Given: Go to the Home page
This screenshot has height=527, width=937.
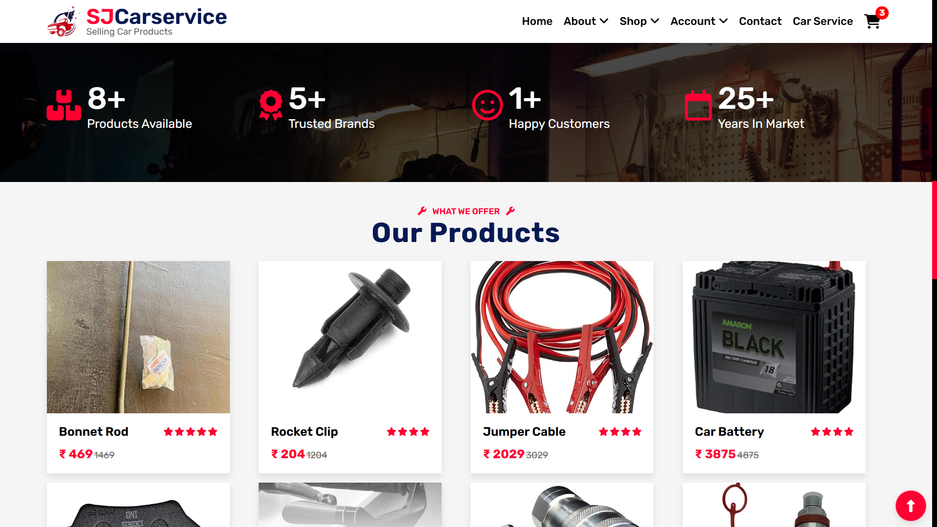Looking at the screenshot, I should 537,21.
